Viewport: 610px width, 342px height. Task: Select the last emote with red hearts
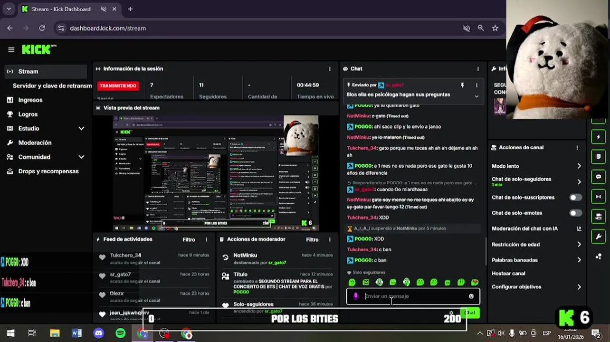coord(475,282)
